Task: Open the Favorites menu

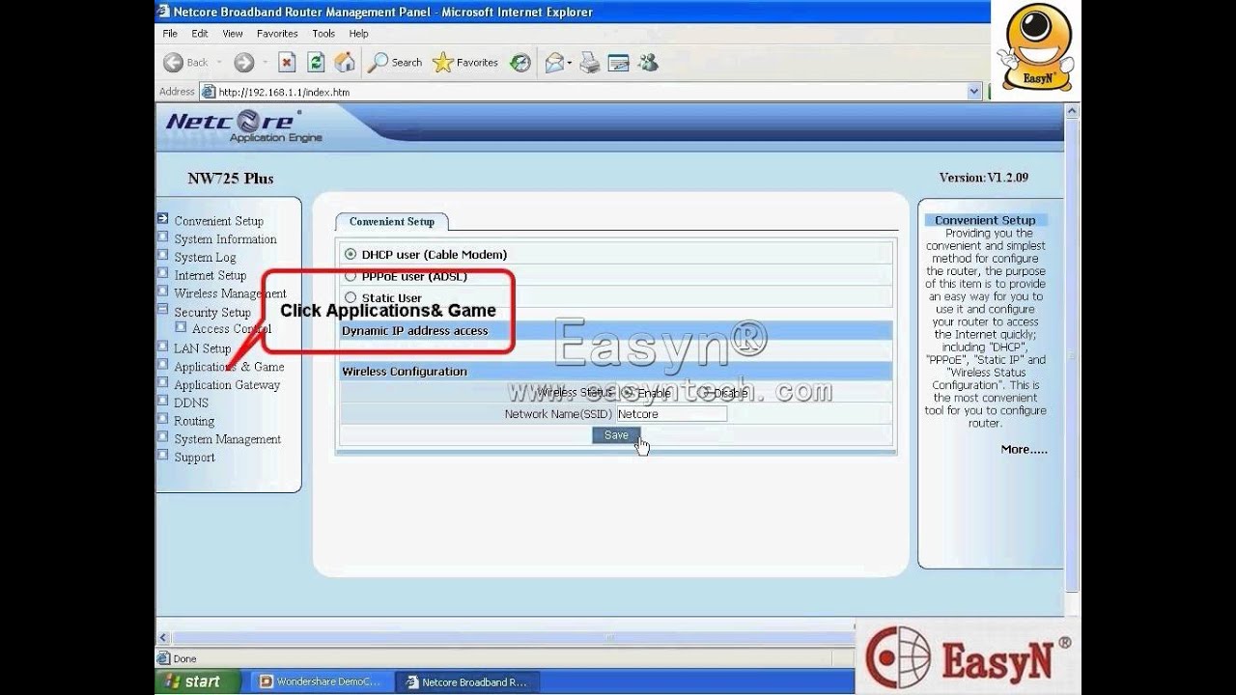Action: point(277,33)
